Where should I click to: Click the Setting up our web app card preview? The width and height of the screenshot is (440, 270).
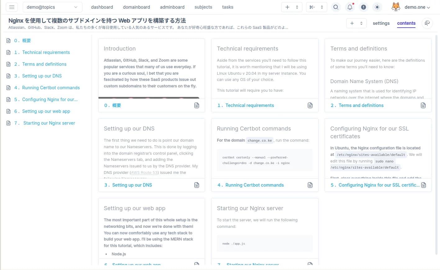tap(152, 228)
